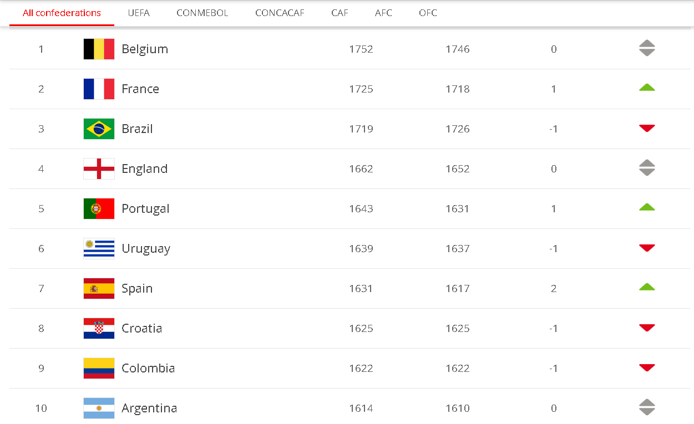
Task: Open the Portugal team link
Action: pos(145,208)
